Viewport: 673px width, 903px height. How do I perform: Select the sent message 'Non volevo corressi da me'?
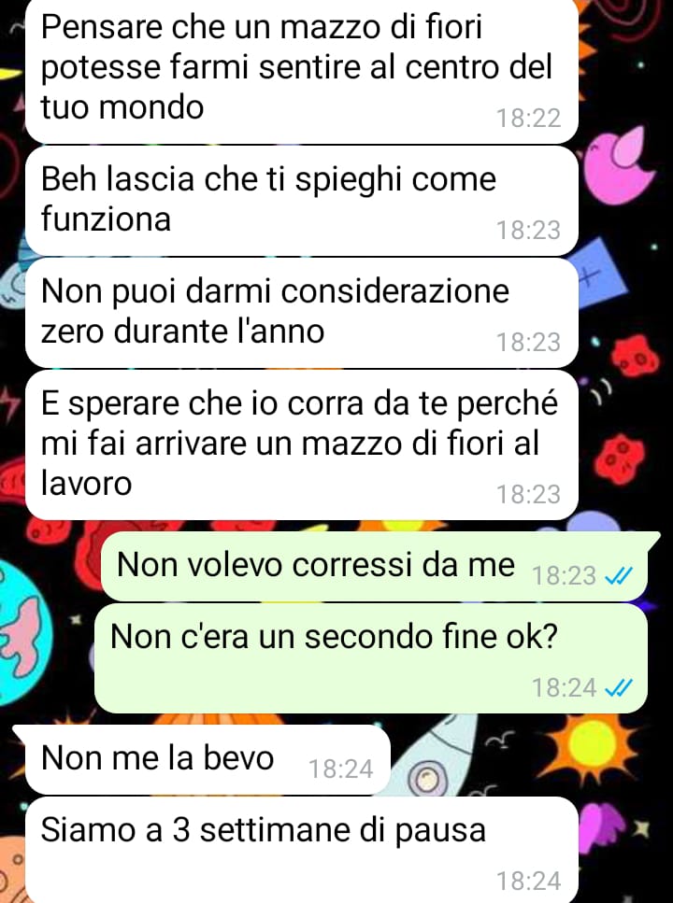coord(374,566)
